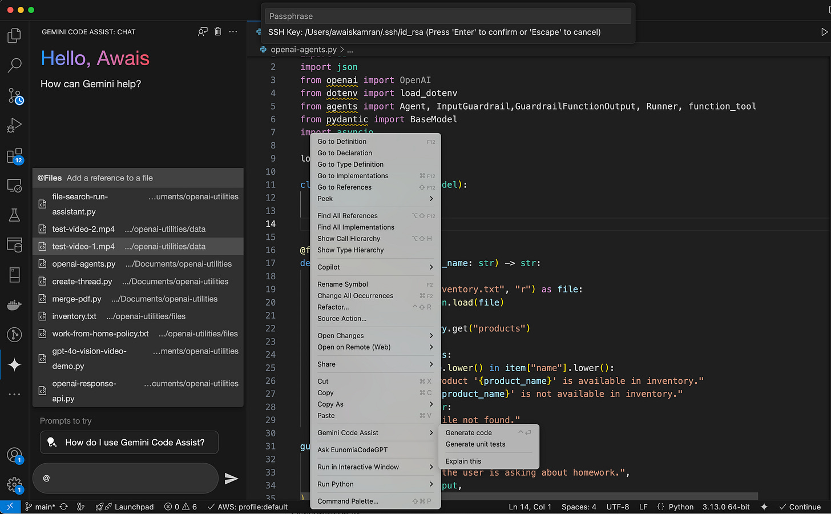
Task: Delete chat using the trash icon
Action: pos(217,32)
